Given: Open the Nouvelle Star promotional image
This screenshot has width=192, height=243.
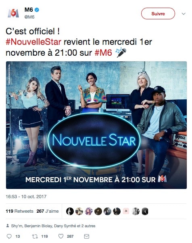Looking at the screenshot, I should 96,125.
